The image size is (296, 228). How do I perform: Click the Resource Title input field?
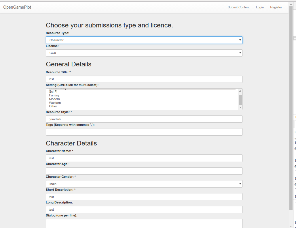pyautogui.click(x=144, y=79)
